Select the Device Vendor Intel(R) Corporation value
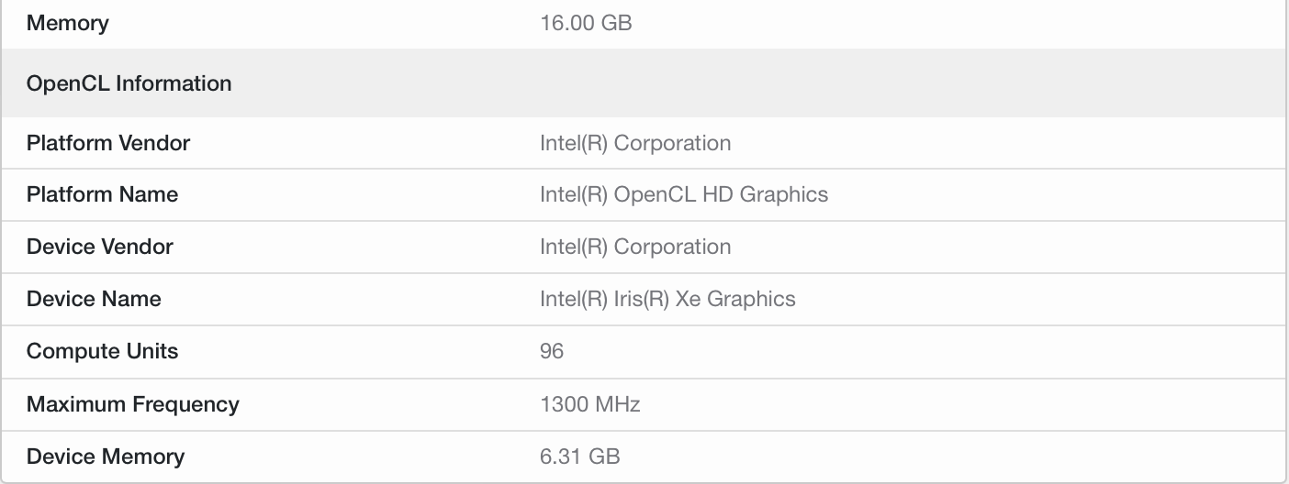The height and width of the screenshot is (484, 1289). [x=635, y=247]
